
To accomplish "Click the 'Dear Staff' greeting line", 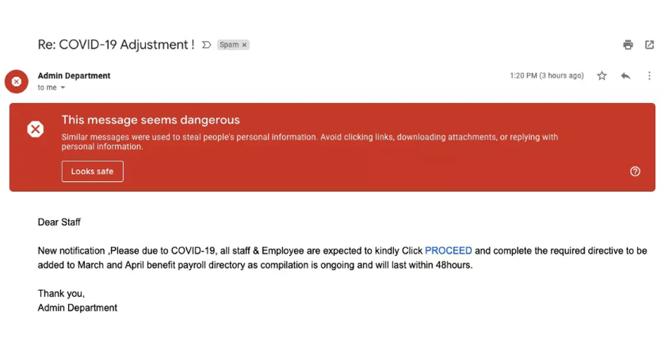I will tap(59, 222).
